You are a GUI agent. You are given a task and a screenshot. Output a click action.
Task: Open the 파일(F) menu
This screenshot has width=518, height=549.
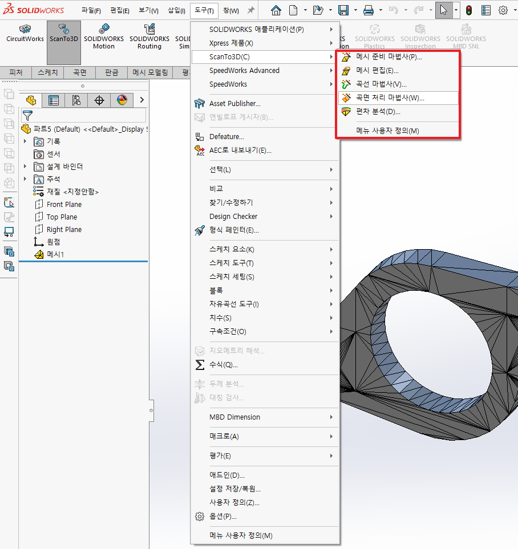[x=91, y=10]
